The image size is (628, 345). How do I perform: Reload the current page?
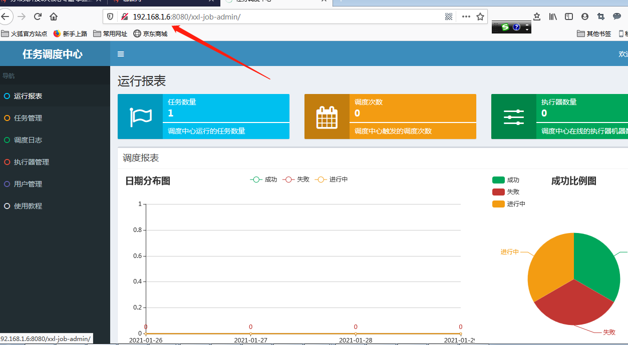(x=38, y=16)
